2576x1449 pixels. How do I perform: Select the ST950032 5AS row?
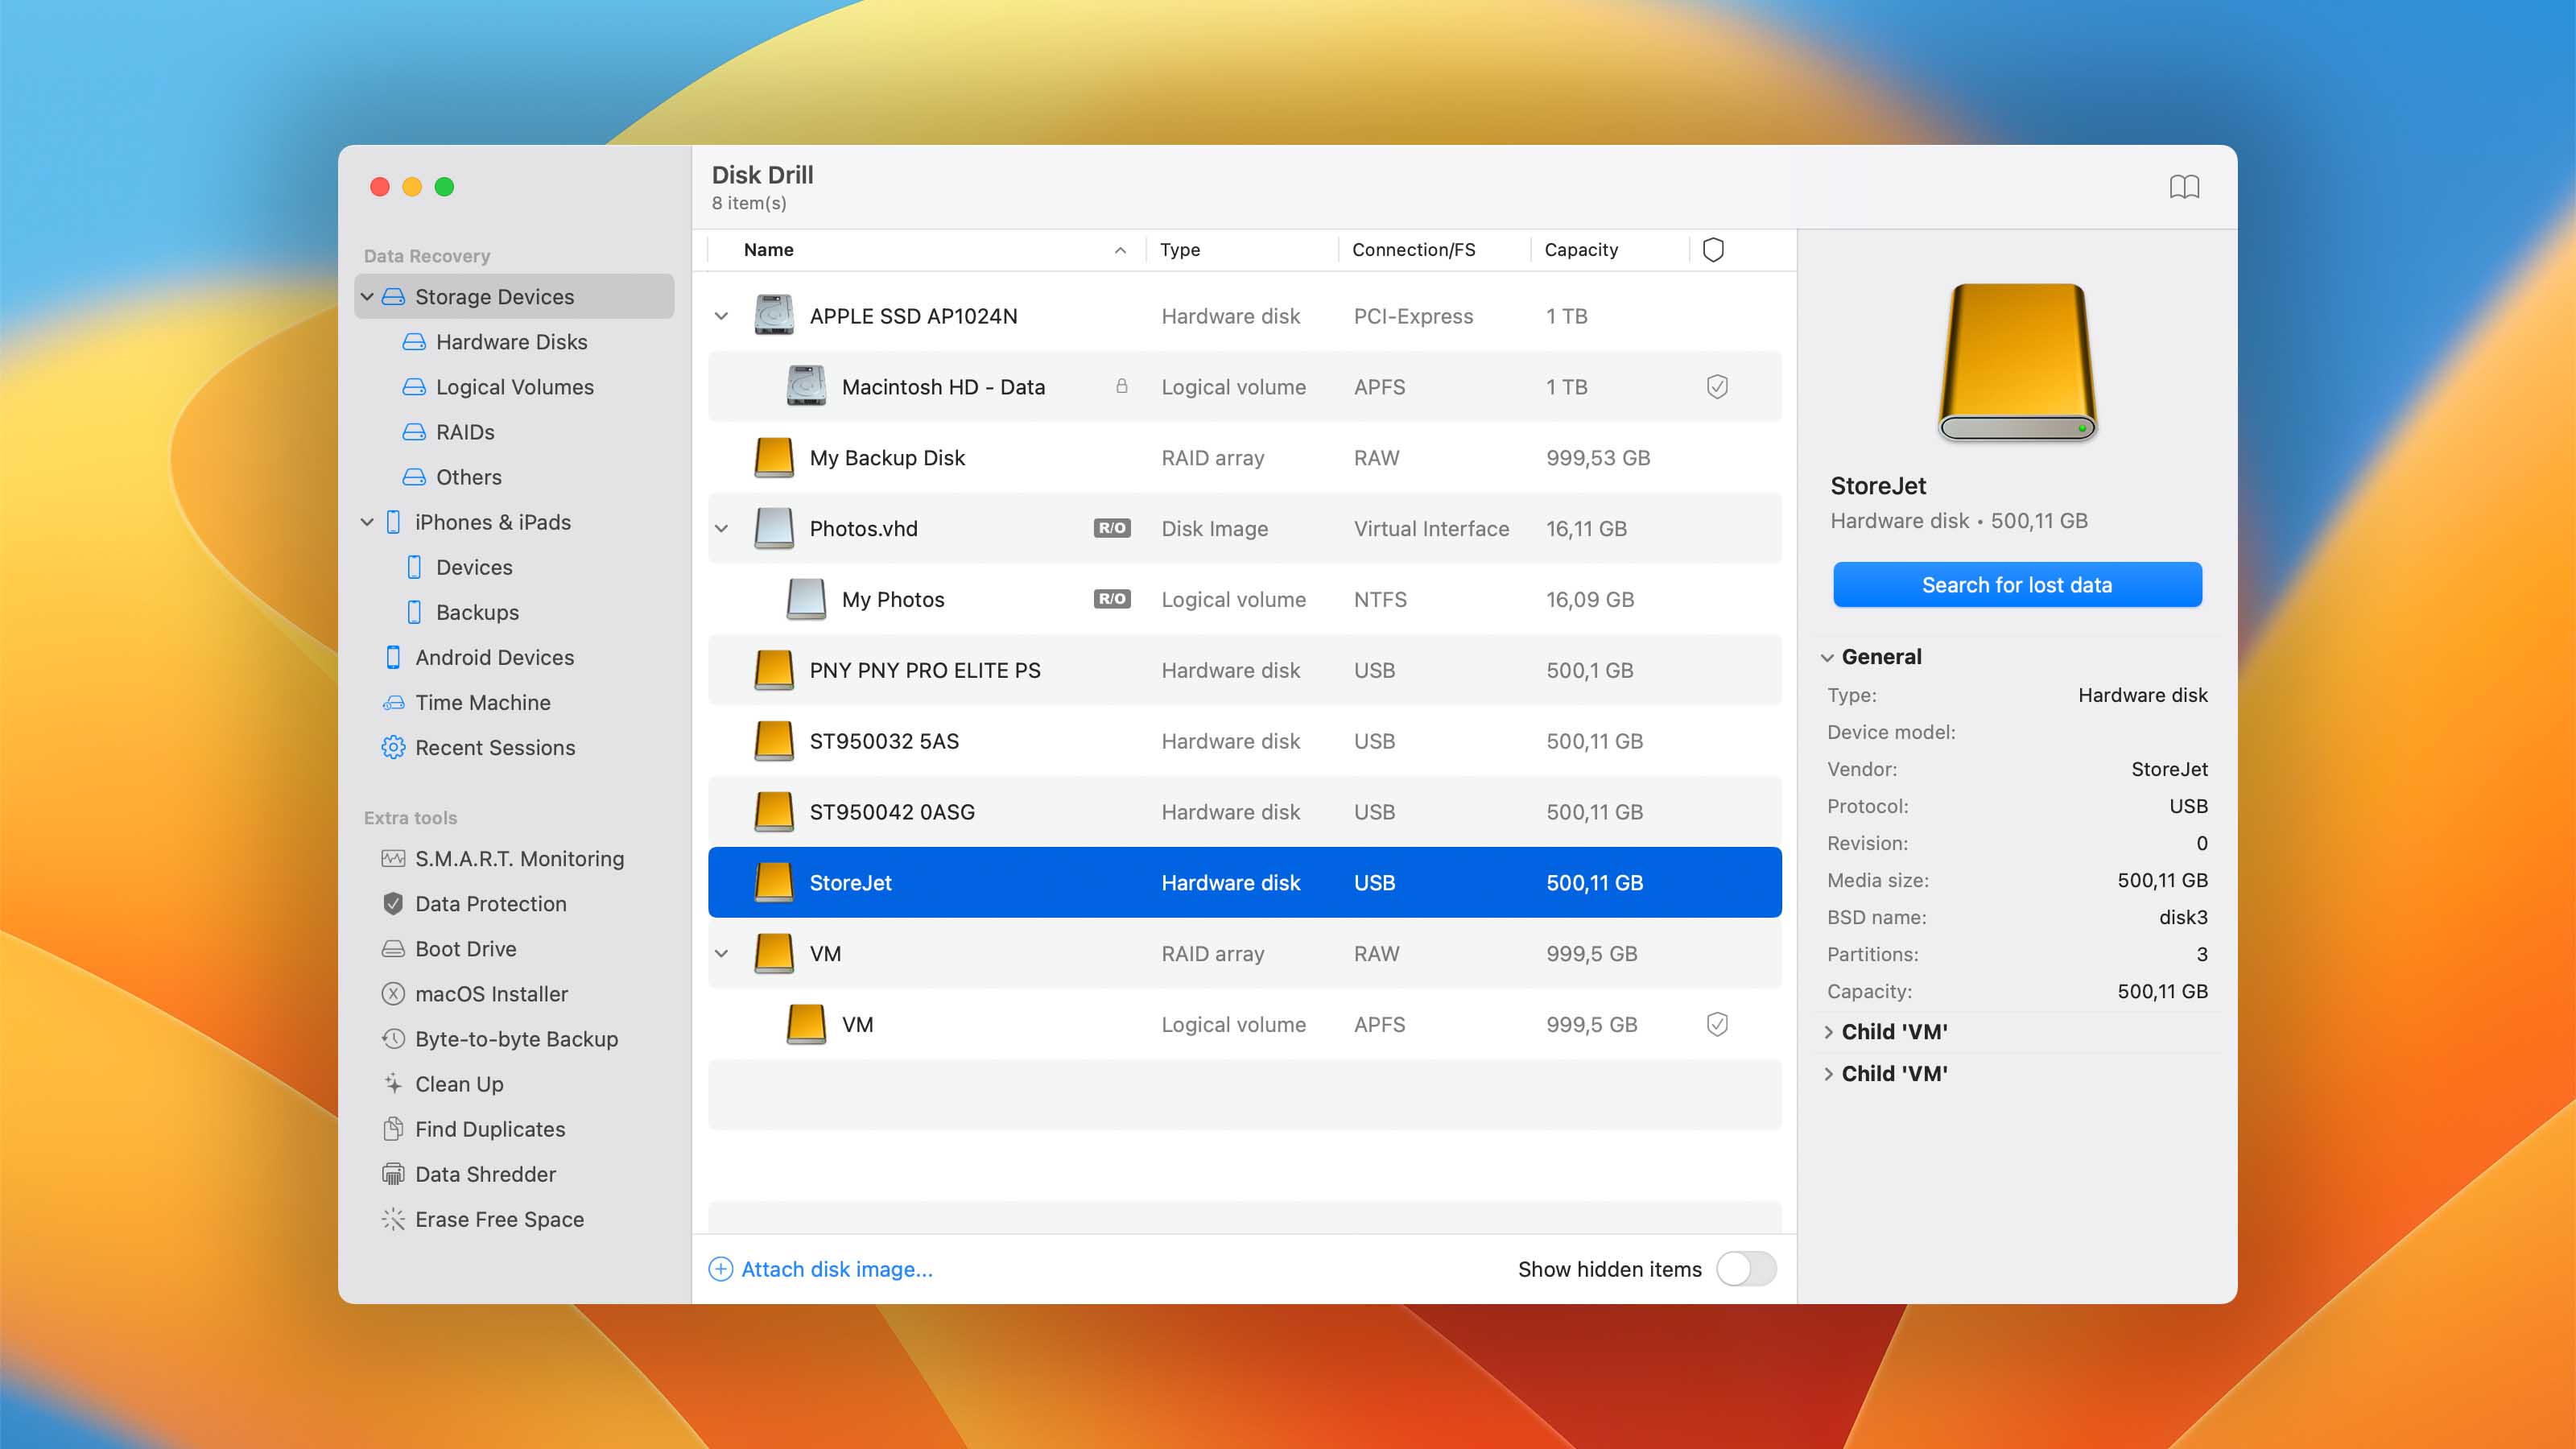tap(1245, 741)
